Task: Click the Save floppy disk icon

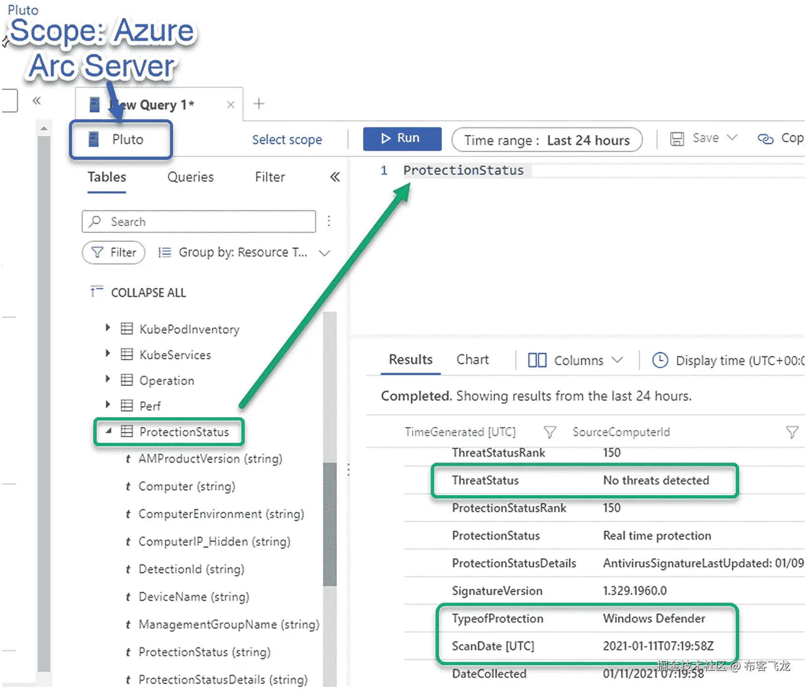Action: click(676, 139)
